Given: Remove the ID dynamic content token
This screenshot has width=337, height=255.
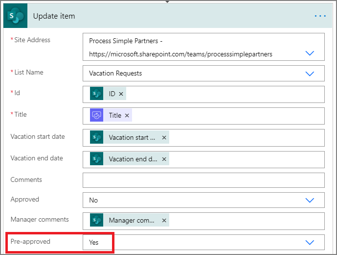Looking at the screenshot, I should pos(121,94).
